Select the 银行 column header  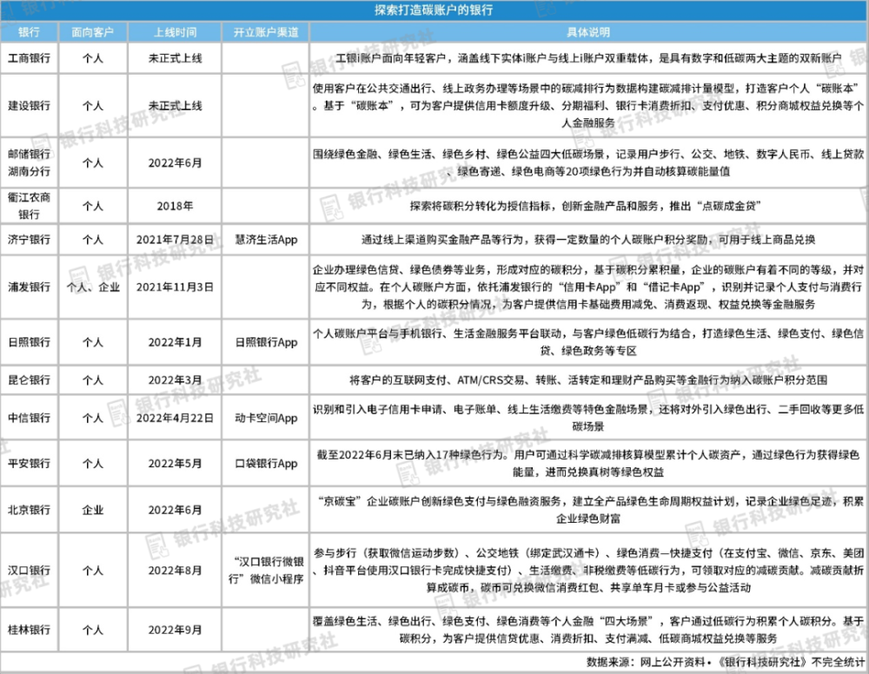coord(29,32)
